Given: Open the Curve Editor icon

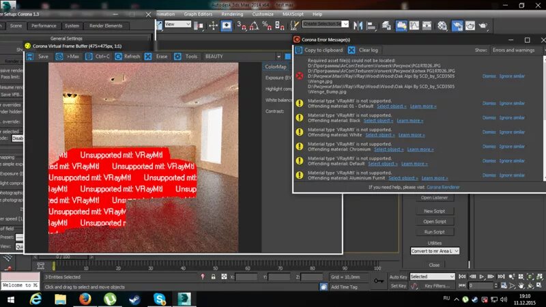Looking at the screenshot, I should (x=414, y=25).
